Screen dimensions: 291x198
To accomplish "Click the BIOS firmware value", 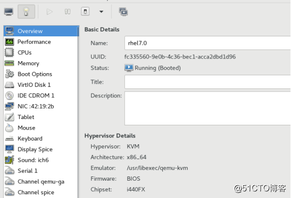I will [133, 179].
